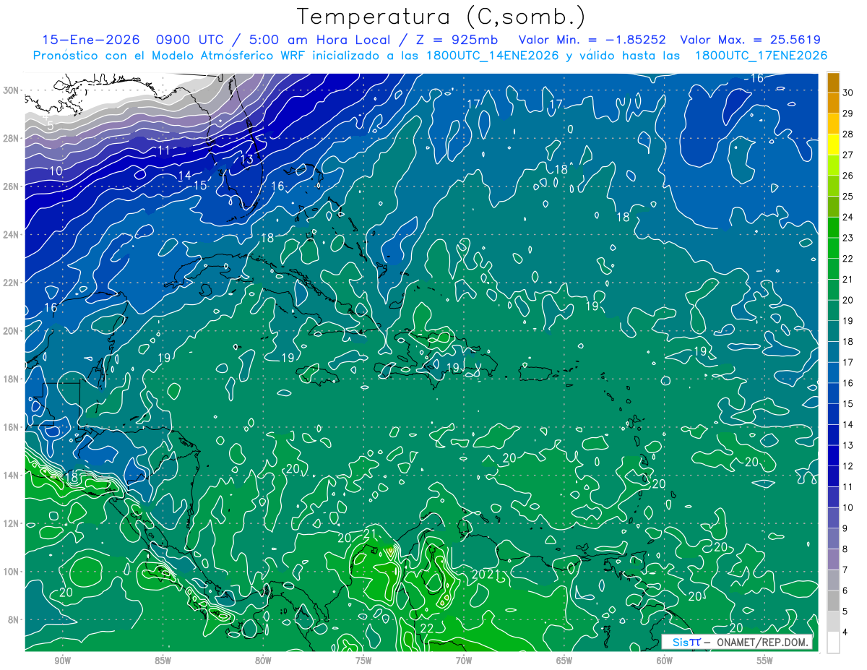This screenshot has width=867, height=670.
Task: Click the "24N" latitude axis label
Action: pyautogui.click(x=11, y=234)
